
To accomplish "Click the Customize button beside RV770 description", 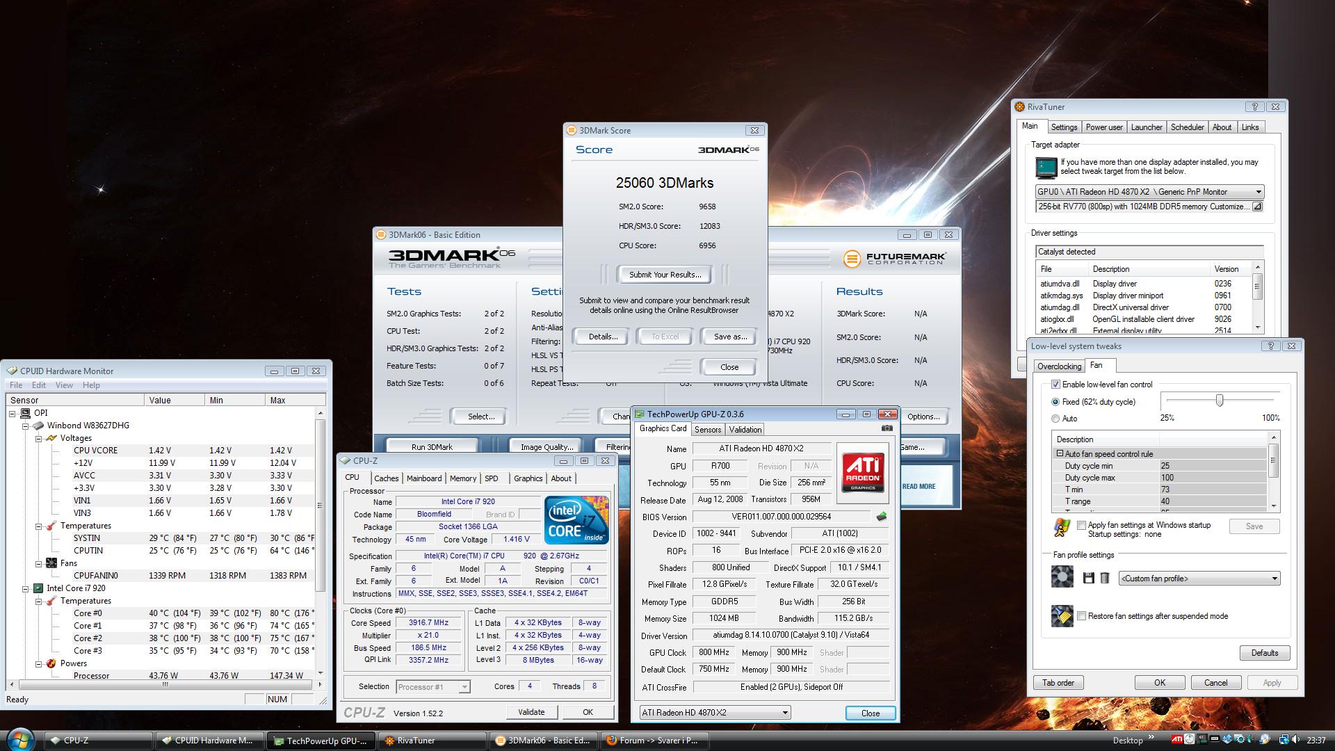I will click(x=1257, y=207).
